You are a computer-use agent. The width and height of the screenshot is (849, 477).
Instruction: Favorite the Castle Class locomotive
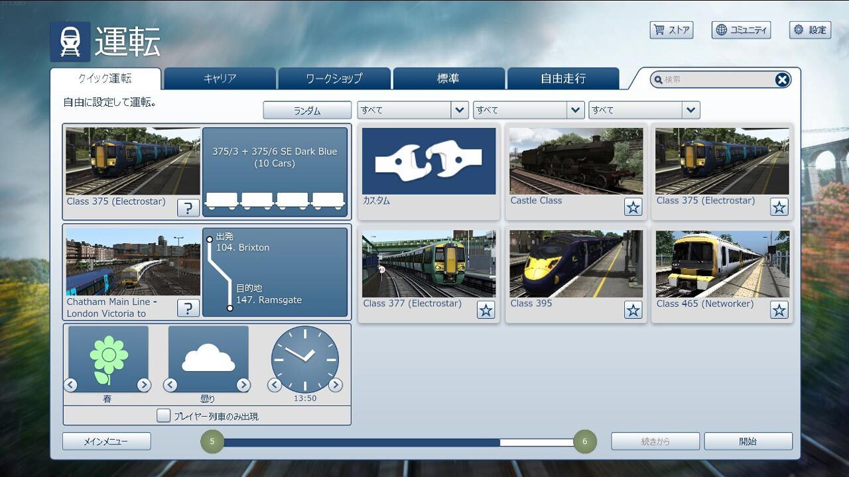(x=633, y=207)
